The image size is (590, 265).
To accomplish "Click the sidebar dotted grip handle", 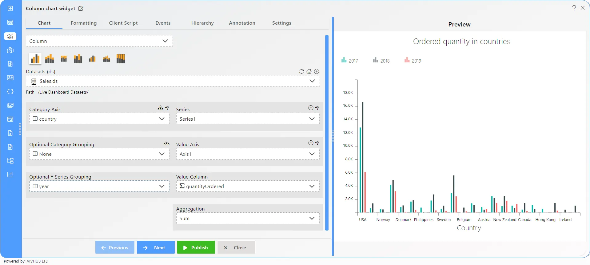I will click(x=20, y=129).
